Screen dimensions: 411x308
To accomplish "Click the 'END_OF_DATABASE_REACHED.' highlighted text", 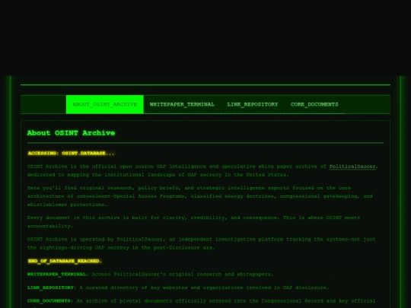I will pos(65,261).
